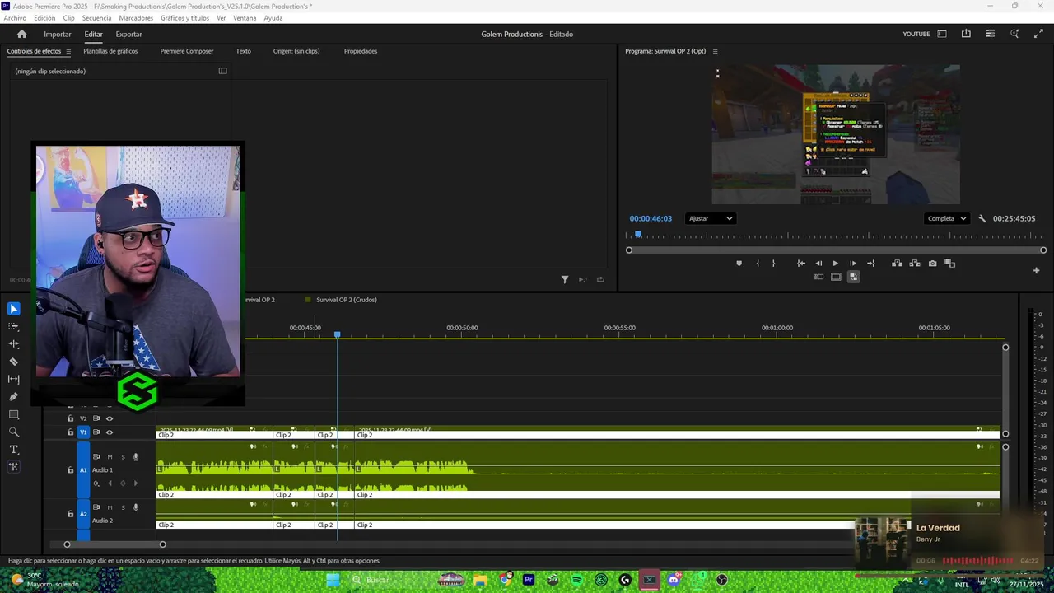1054x593 pixels.
Task: Open the search icon in header
Action: coord(1014,34)
